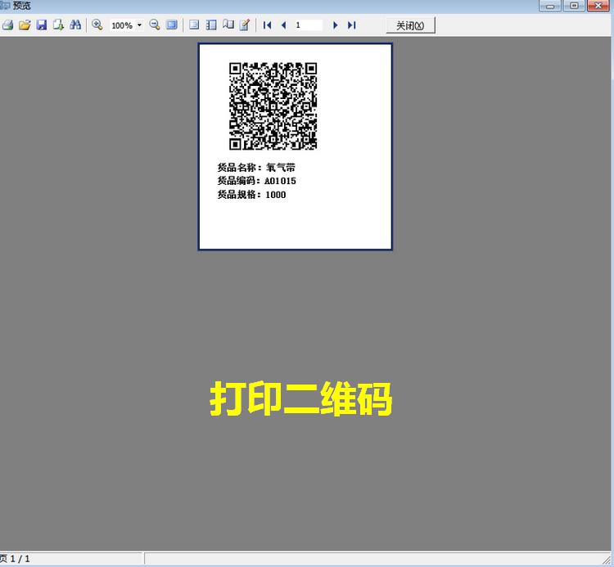The height and width of the screenshot is (567, 614).
Task: Maximize the 预览 window
Action: pos(574,6)
